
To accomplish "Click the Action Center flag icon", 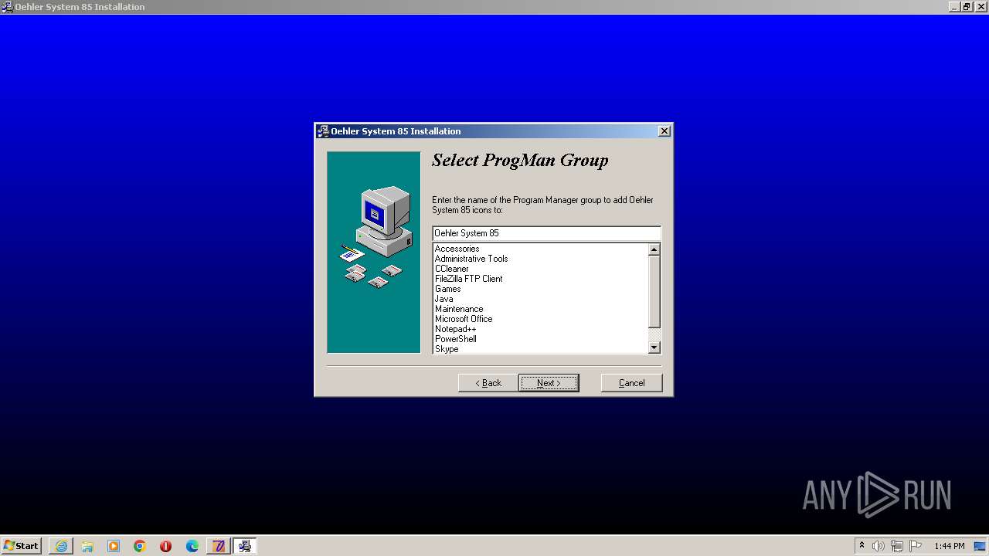I will (916, 546).
